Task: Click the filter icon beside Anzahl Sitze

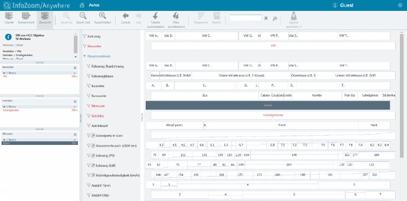Action: click(x=88, y=196)
